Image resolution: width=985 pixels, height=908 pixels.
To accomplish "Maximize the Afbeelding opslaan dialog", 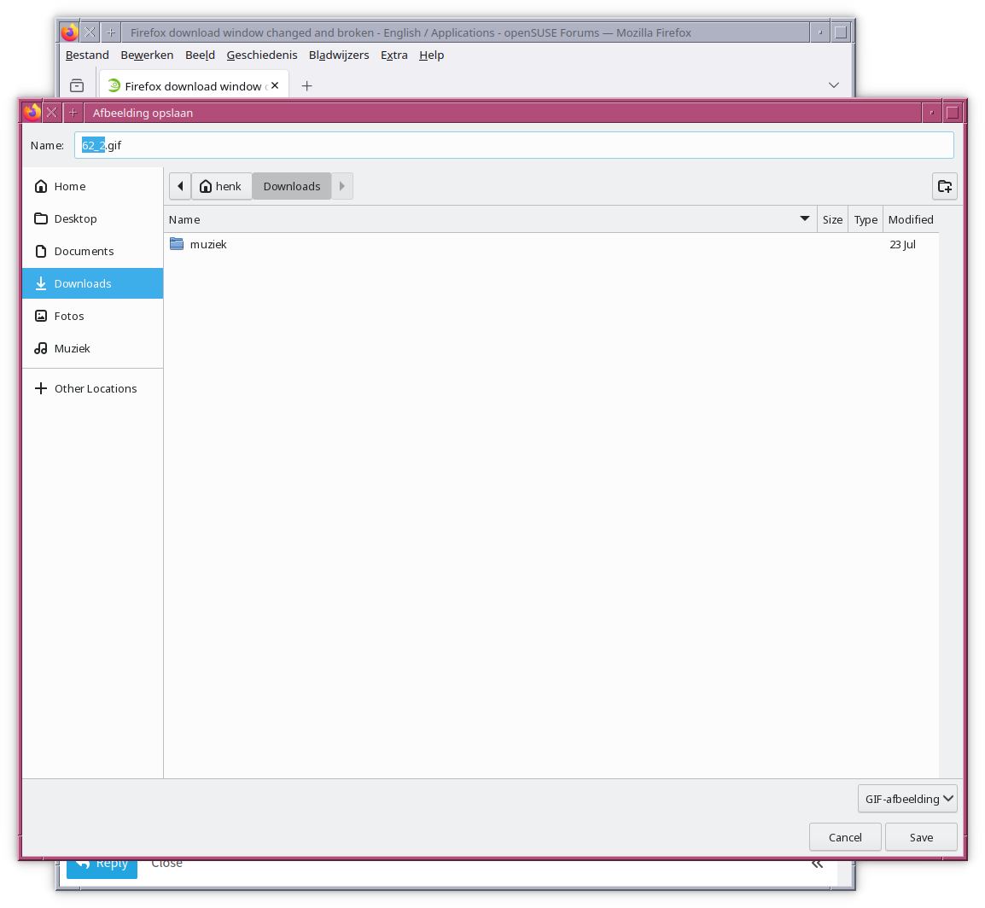I will [x=953, y=113].
